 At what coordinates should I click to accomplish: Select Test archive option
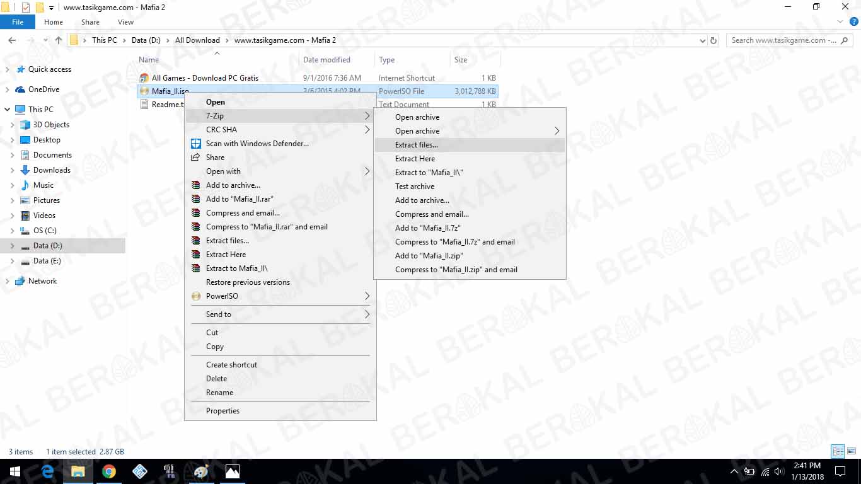[x=470, y=187]
